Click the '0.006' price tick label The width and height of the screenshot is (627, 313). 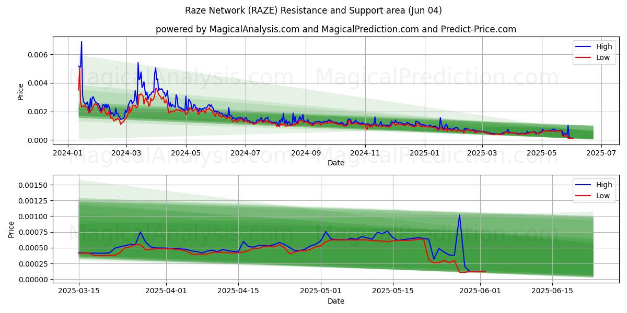[38, 55]
